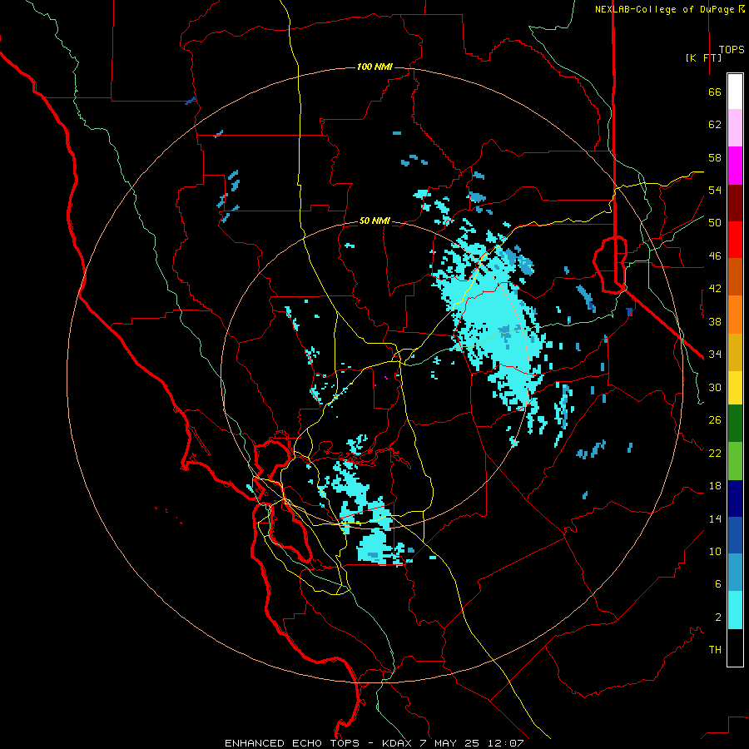This screenshot has height=749, width=749.
Task: Click the 50 NMI range ring label
Action: (375, 221)
